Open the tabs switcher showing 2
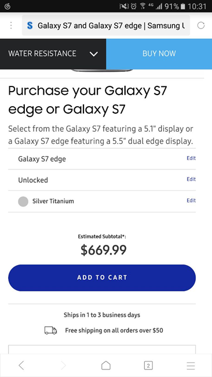 click(148, 366)
